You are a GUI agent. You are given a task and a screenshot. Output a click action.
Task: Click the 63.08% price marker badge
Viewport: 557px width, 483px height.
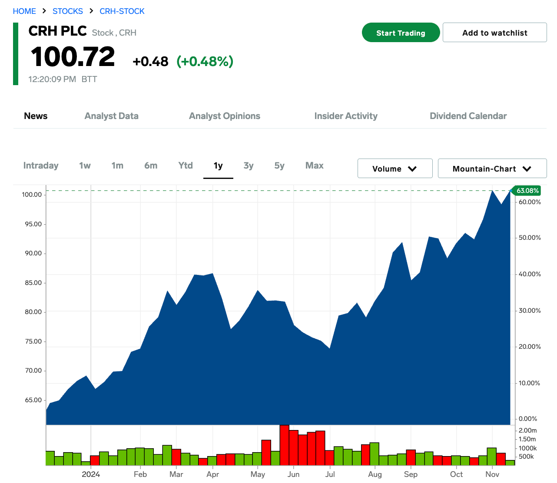(527, 191)
